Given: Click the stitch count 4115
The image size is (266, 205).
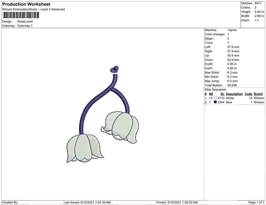Looking at the screenshot, I should [x=221, y=98].
